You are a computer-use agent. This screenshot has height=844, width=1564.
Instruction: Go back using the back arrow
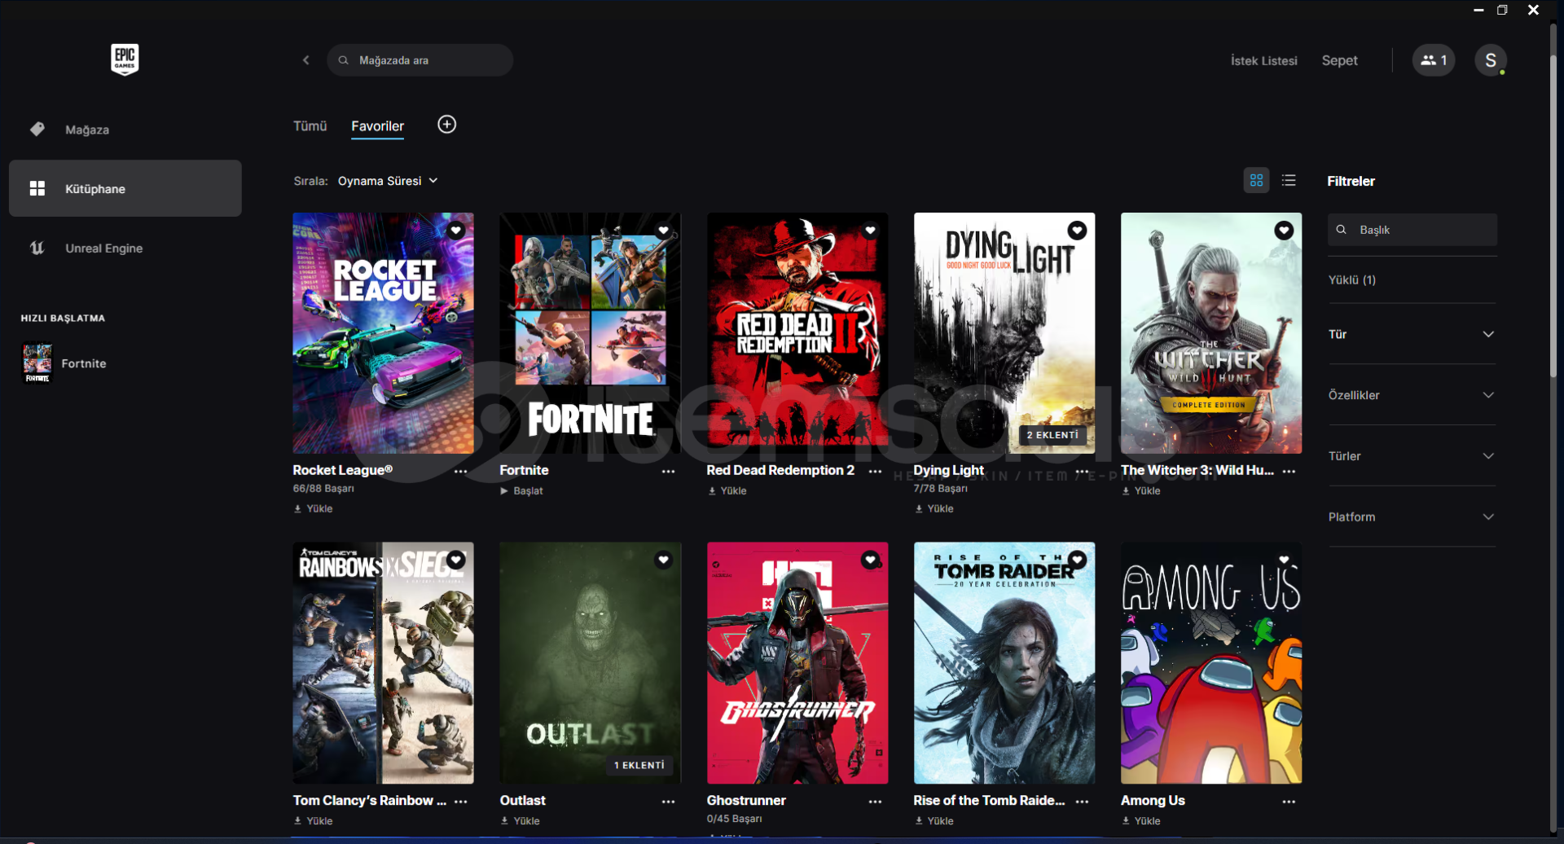[306, 60]
